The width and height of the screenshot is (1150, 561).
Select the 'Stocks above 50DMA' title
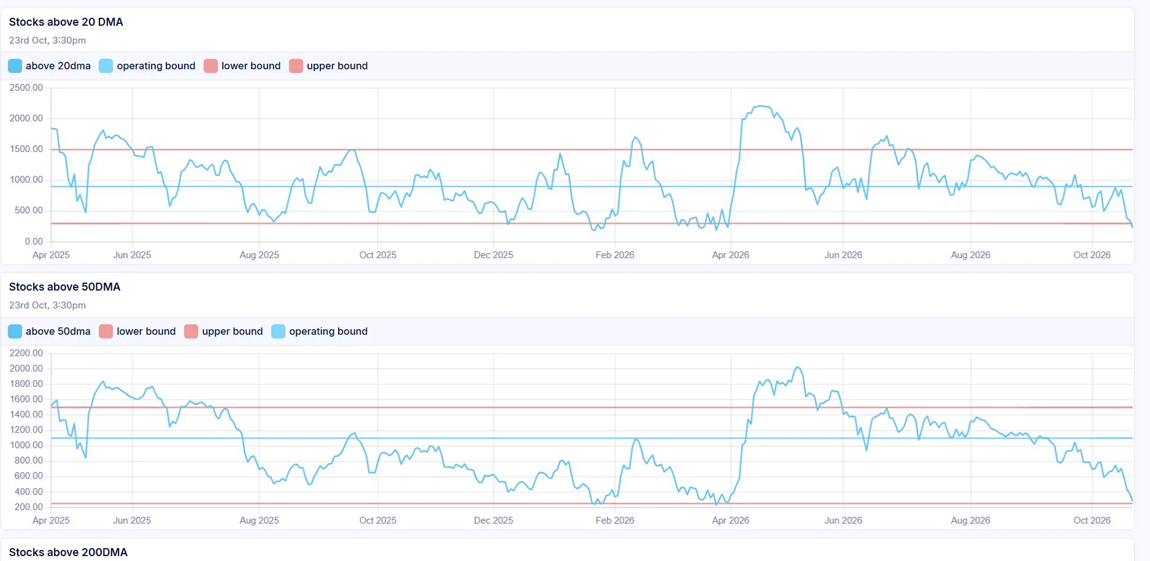click(65, 287)
